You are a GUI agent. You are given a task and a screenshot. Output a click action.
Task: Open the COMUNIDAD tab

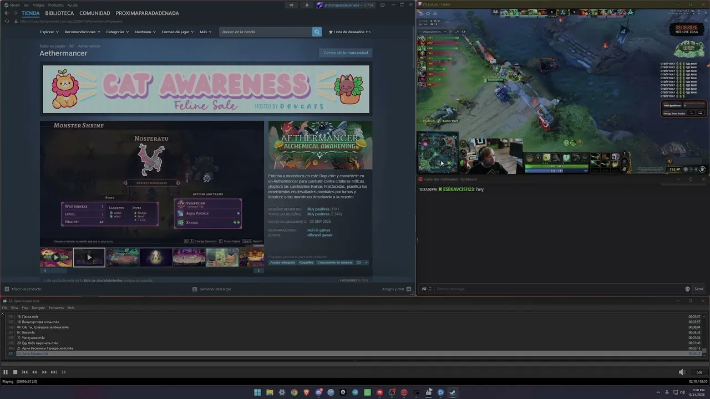pyautogui.click(x=95, y=13)
